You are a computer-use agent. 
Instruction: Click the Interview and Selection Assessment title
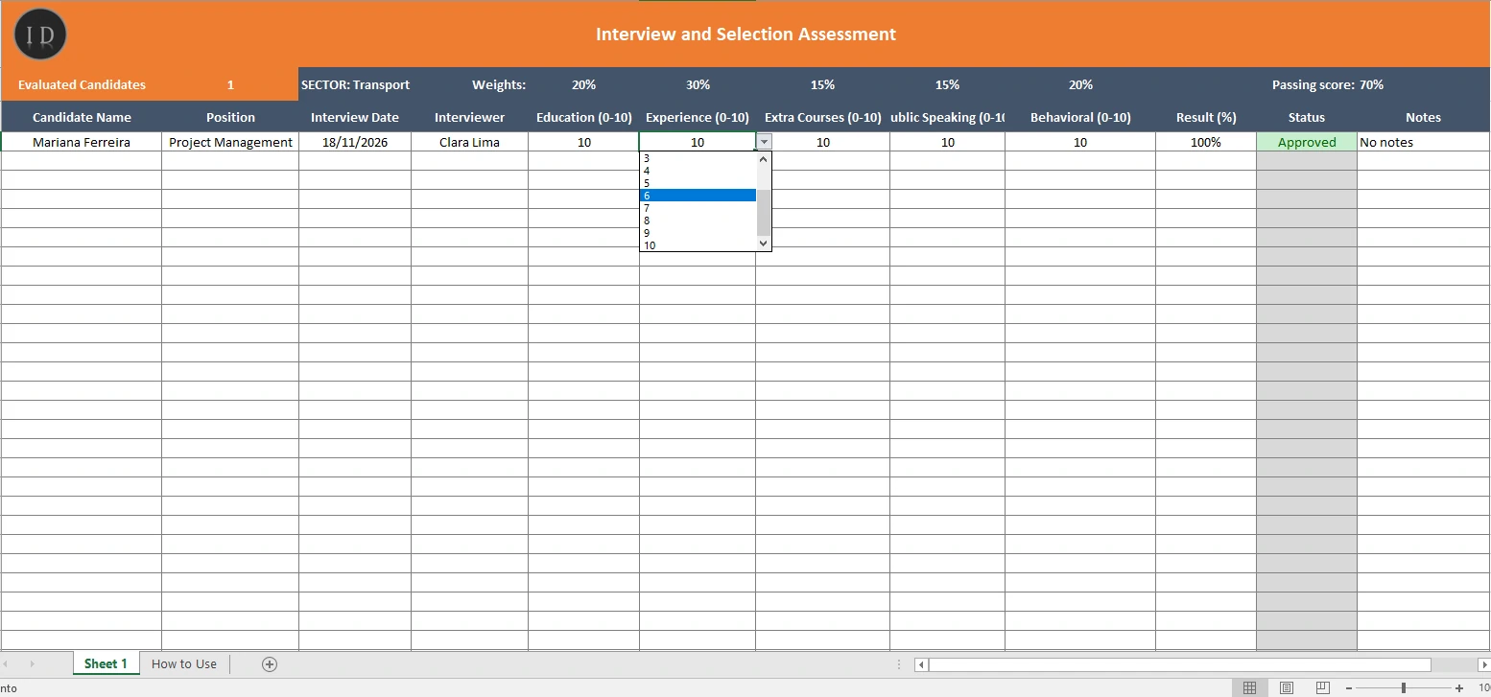(x=745, y=35)
